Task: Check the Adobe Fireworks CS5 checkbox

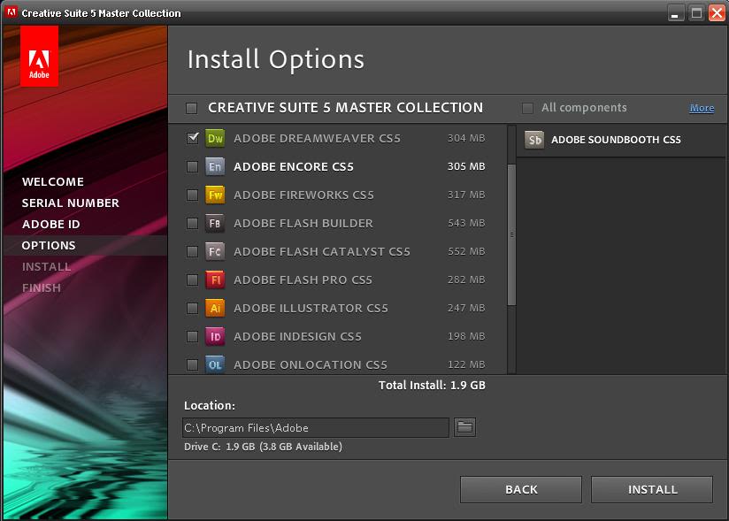Action: click(192, 195)
